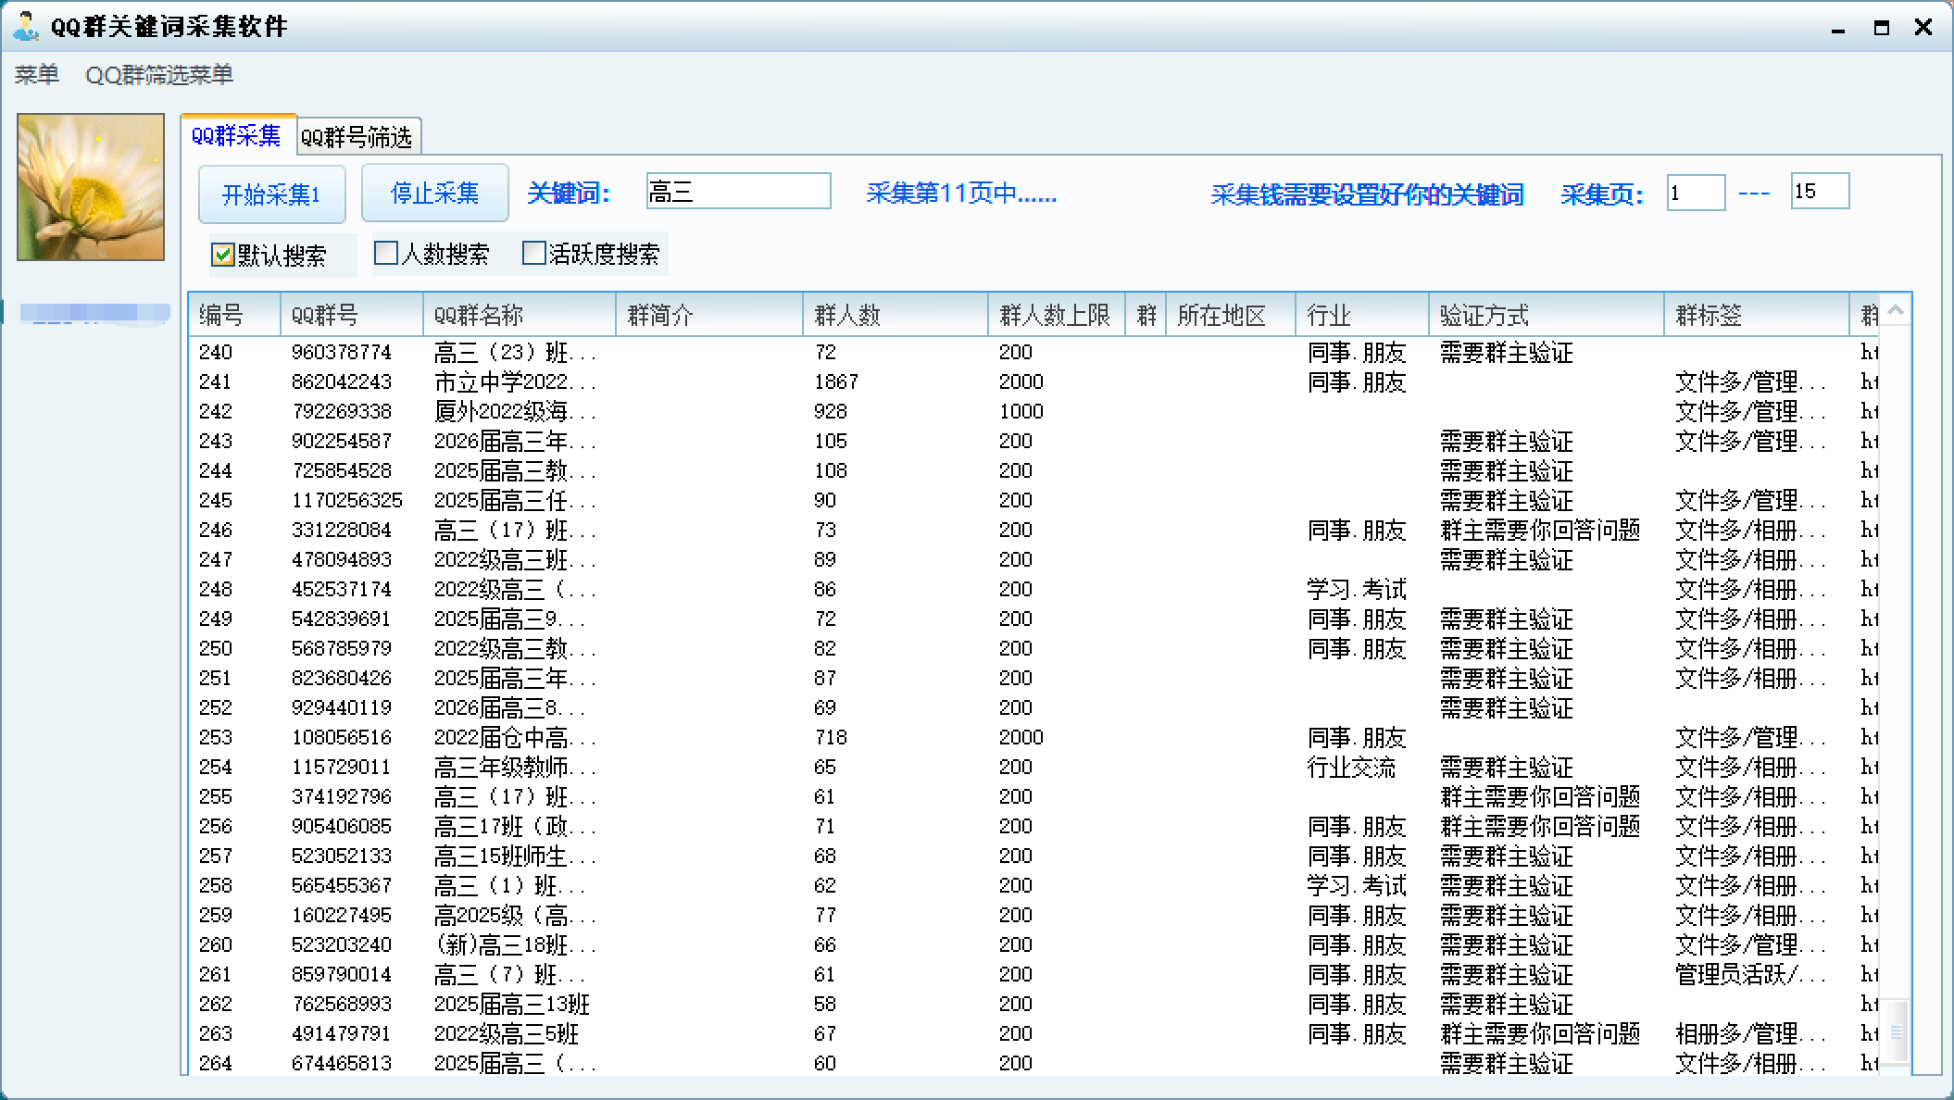Enable the 人数搜索 checkbox

pyautogui.click(x=385, y=253)
